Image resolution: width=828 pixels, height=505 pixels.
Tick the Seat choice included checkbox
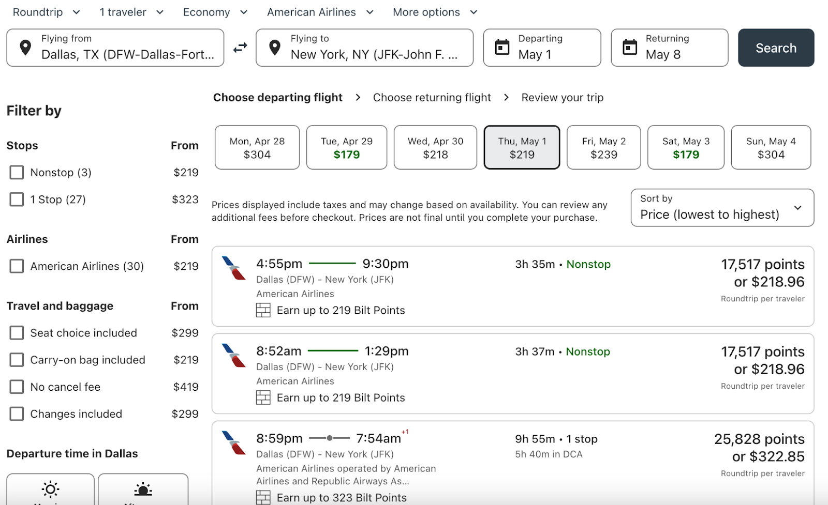point(17,333)
